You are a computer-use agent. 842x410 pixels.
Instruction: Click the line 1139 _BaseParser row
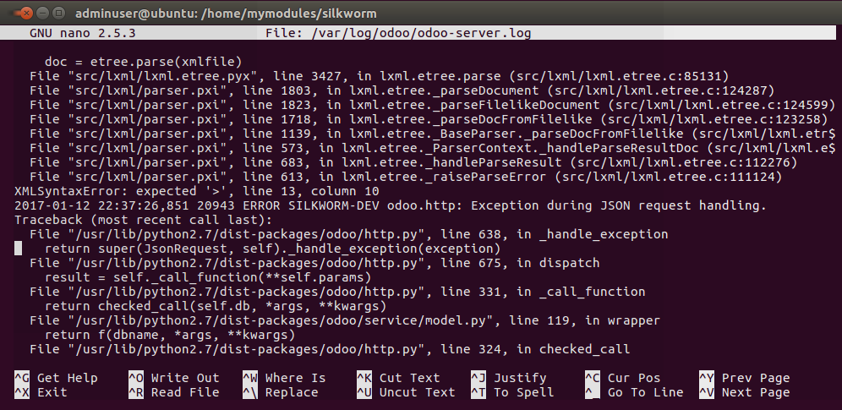coord(432,134)
